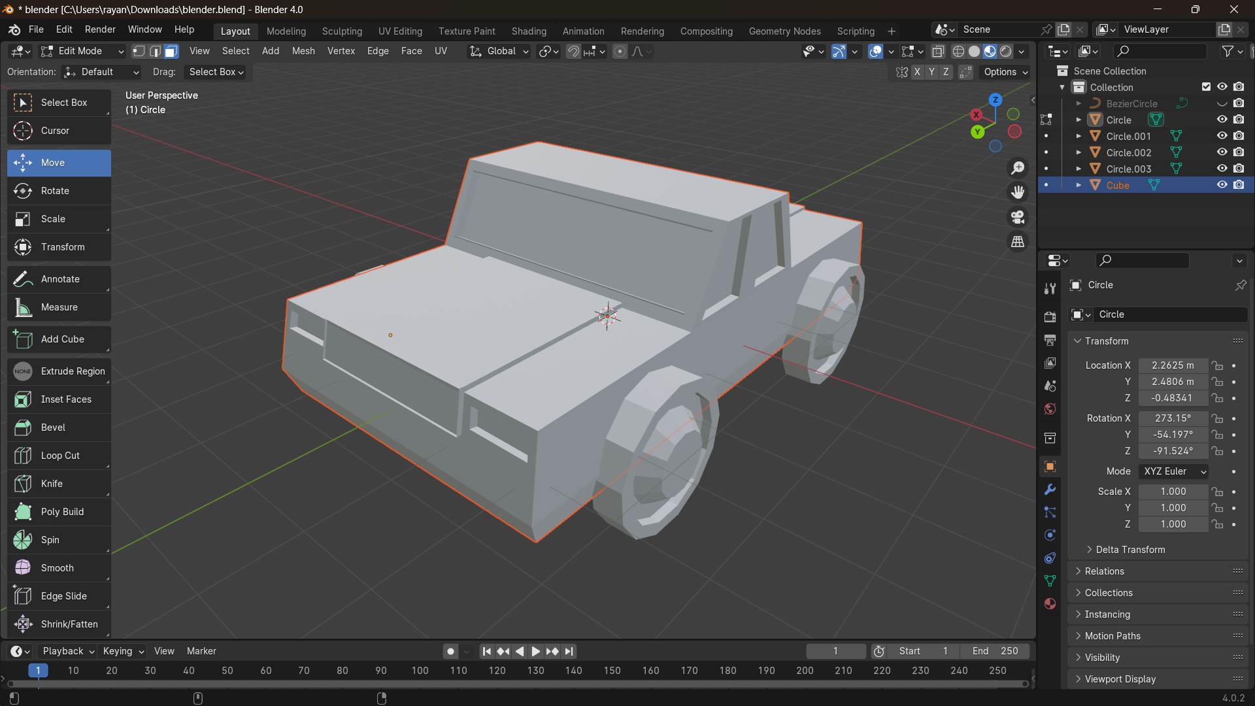1255x706 pixels.
Task: Activate the Loop Cut tool
Action: [59, 456]
